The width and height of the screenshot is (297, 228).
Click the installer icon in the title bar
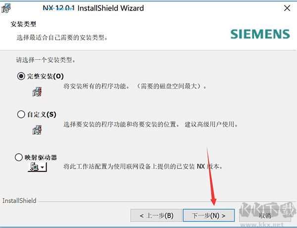[6, 8]
